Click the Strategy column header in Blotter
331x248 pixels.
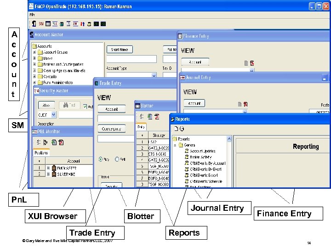coord(159,135)
